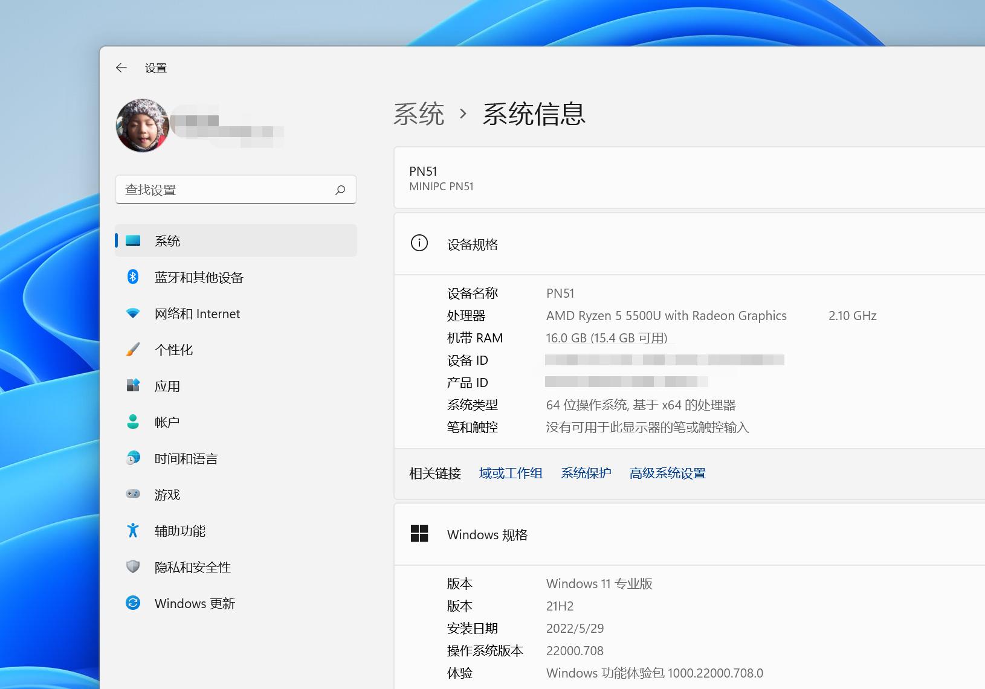The width and height of the screenshot is (985, 689).
Task: Open 蓝牙和其他设备 via its Bluetooth icon
Action: pyautogui.click(x=134, y=277)
